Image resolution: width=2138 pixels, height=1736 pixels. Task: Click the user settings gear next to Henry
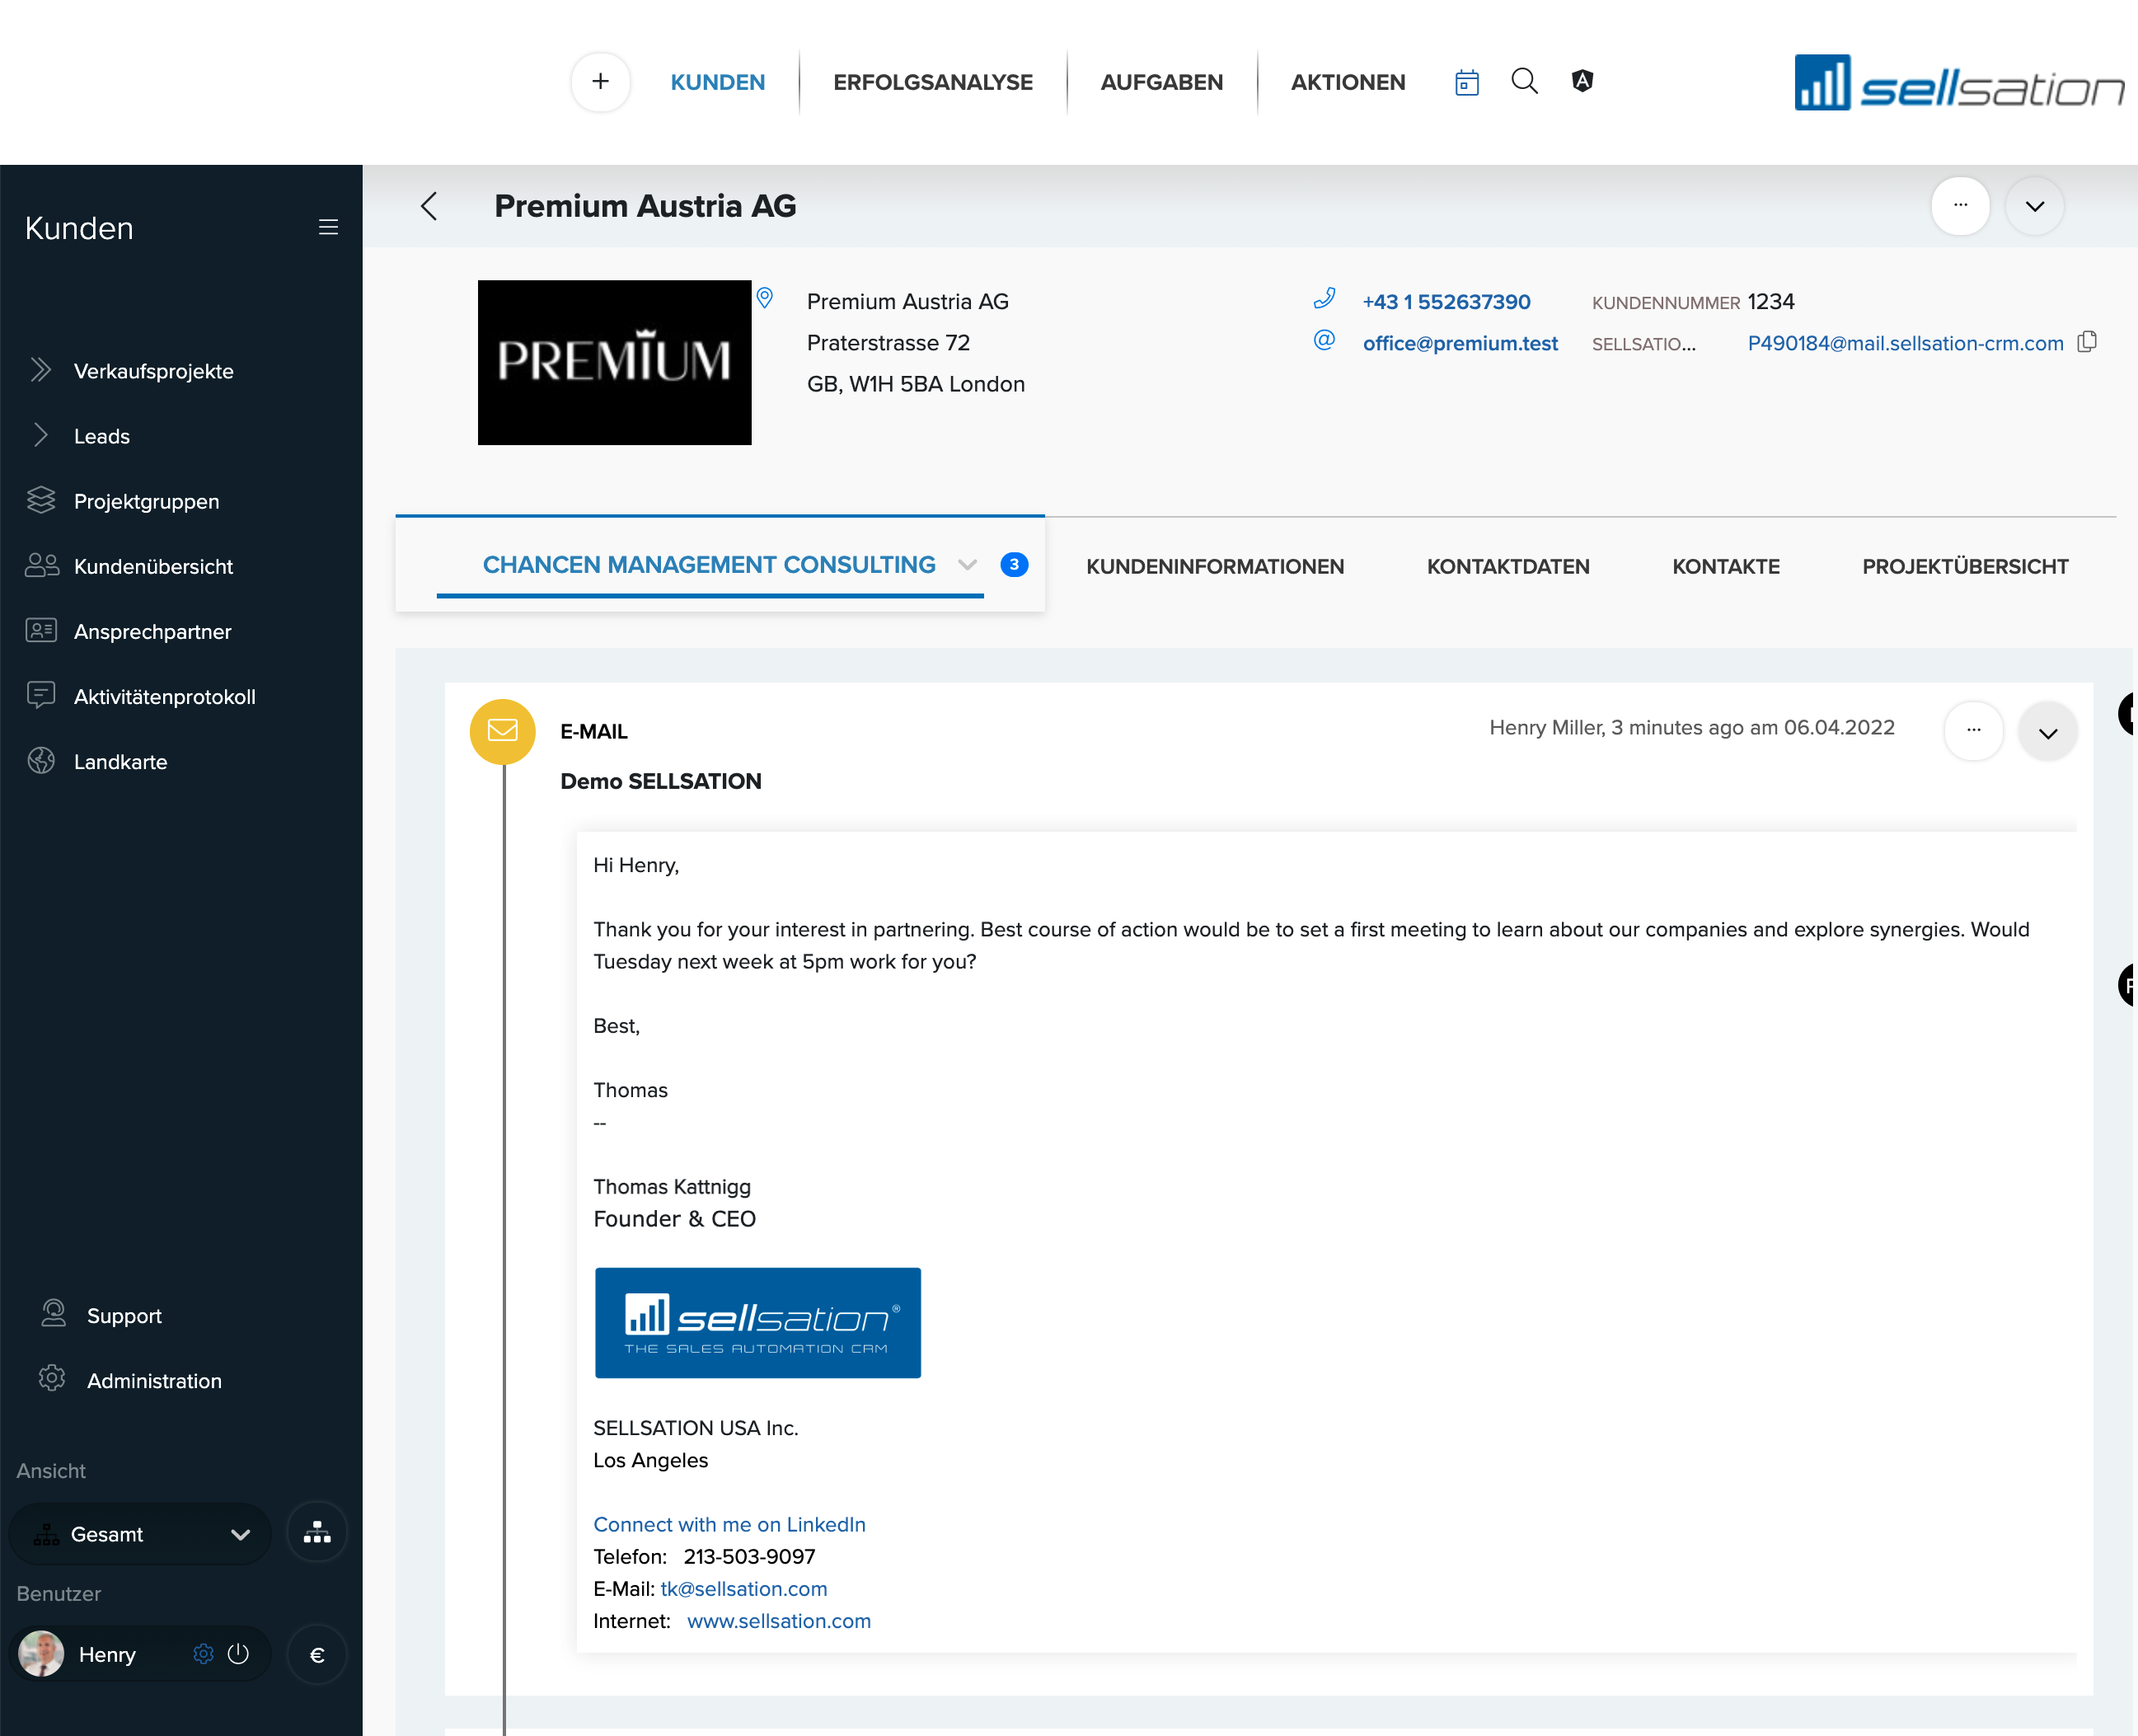pyautogui.click(x=203, y=1654)
